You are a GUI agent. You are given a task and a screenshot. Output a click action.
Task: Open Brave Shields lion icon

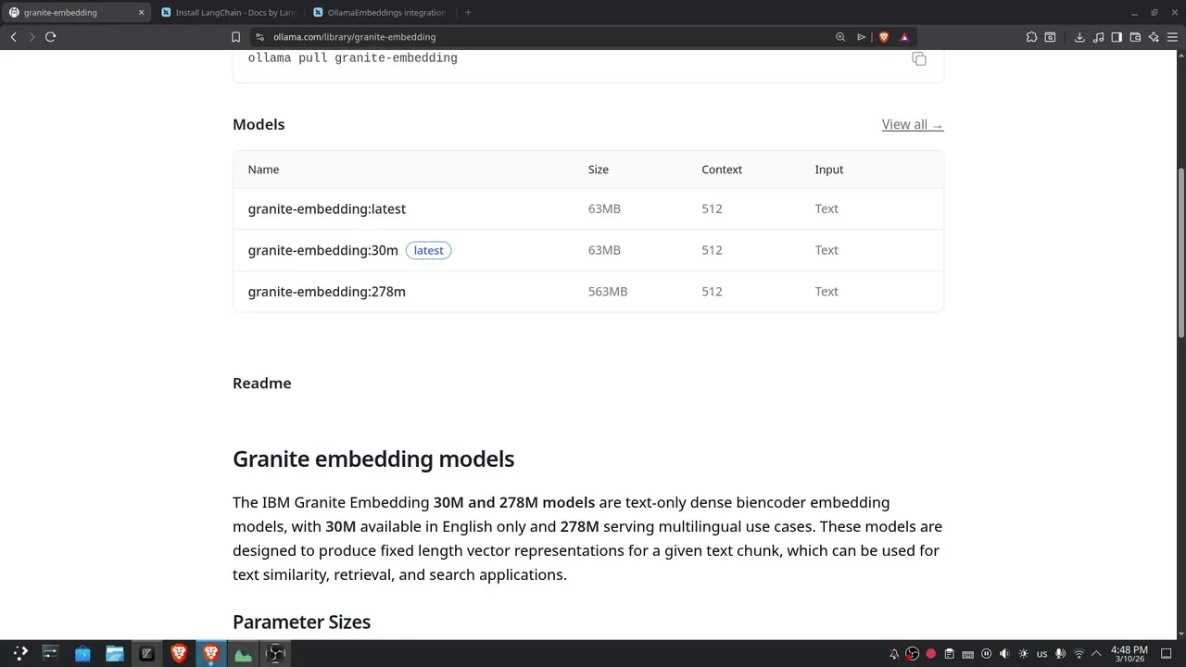click(x=883, y=37)
